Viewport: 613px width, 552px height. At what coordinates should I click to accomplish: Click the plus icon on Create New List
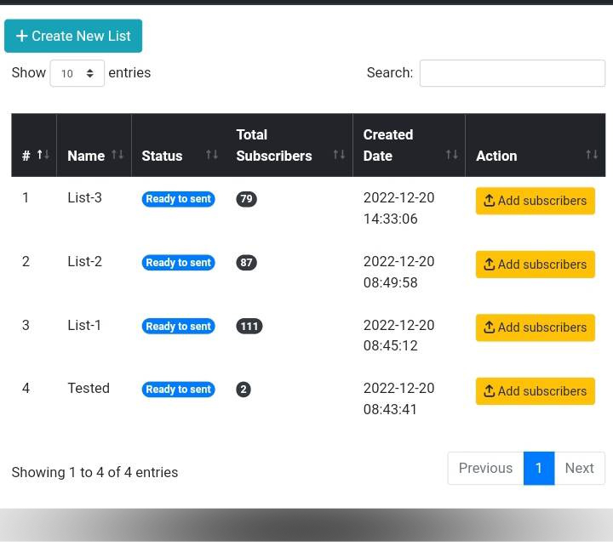click(x=21, y=36)
